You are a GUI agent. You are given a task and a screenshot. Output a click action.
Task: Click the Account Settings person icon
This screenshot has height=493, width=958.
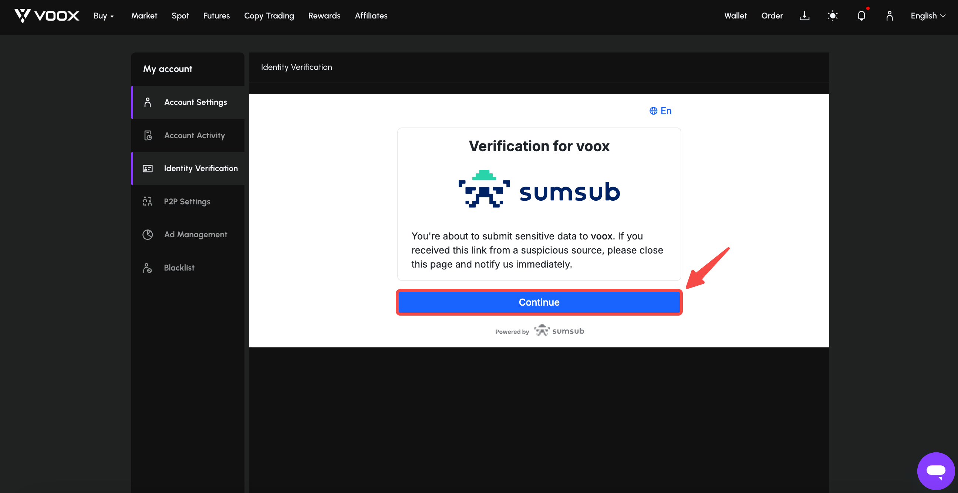(148, 102)
